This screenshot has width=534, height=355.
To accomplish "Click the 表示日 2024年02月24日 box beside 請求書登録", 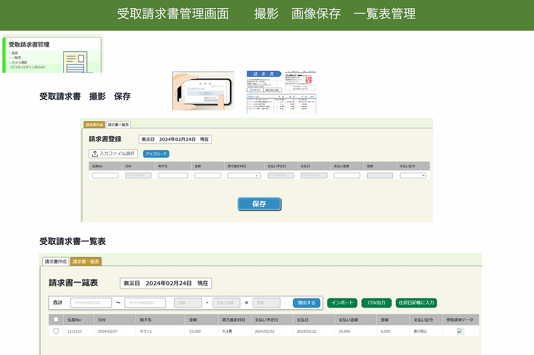I will [175, 139].
